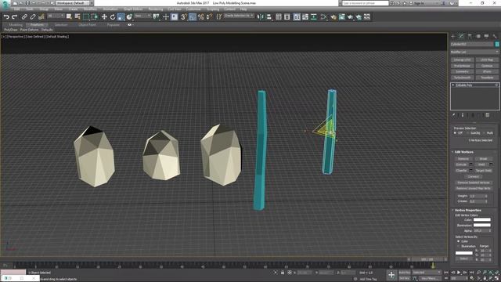The height and width of the screenshot is (282, 501).
Task: Expand the Editable Poly stack entry
Action: point(453,85)
